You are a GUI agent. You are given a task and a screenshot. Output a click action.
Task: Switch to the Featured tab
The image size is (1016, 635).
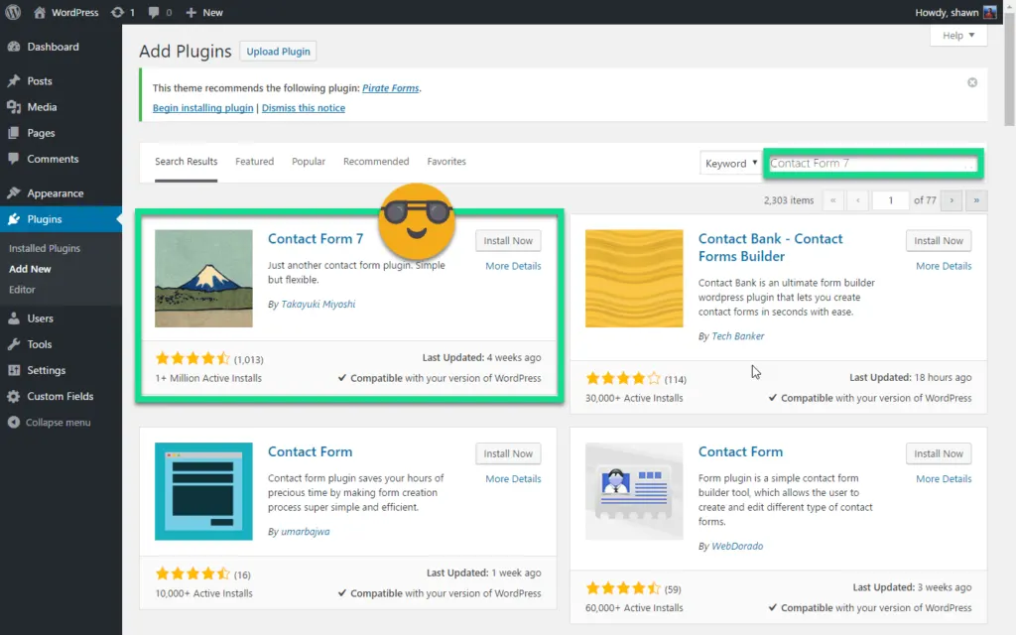point(255,162)
